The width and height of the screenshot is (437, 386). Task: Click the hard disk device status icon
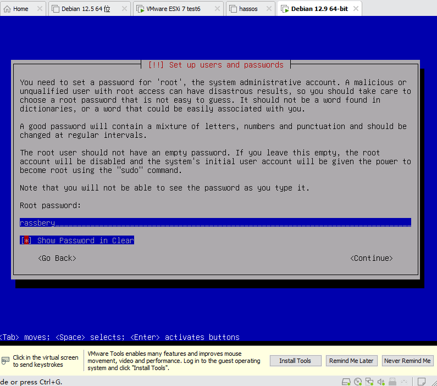(346, 382)
